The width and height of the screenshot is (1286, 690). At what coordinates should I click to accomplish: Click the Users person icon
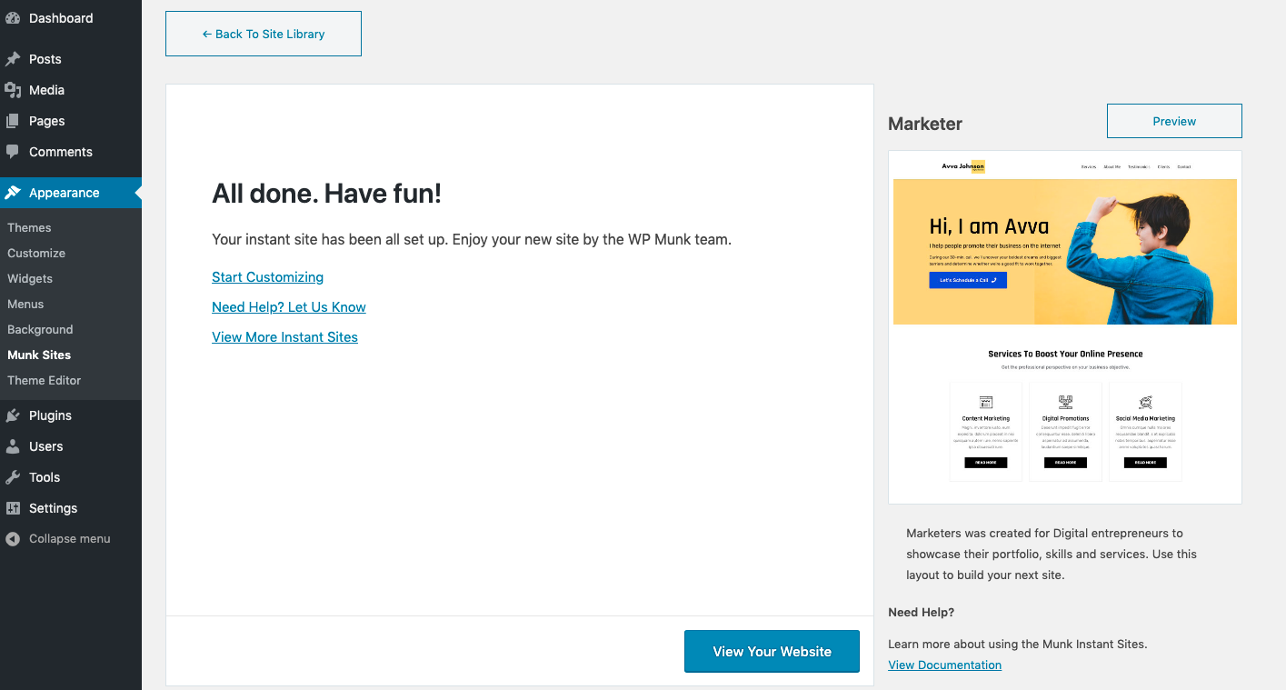click(x=13, y=446)
